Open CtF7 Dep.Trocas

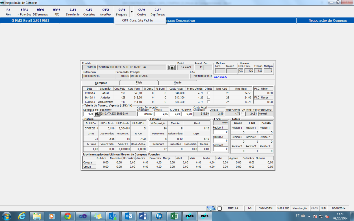click(x=158, y=12)
